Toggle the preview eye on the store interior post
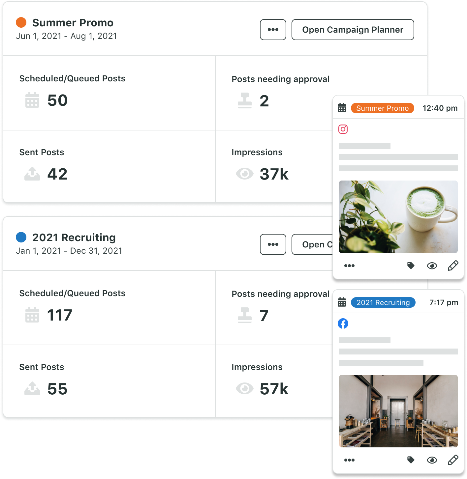The image size is (467, 479). (x=432, y=460)
